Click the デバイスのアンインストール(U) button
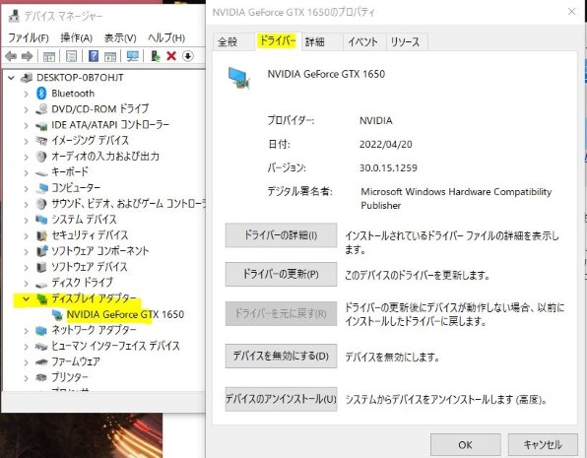This screenshot has width=587, height=458. 281,399
